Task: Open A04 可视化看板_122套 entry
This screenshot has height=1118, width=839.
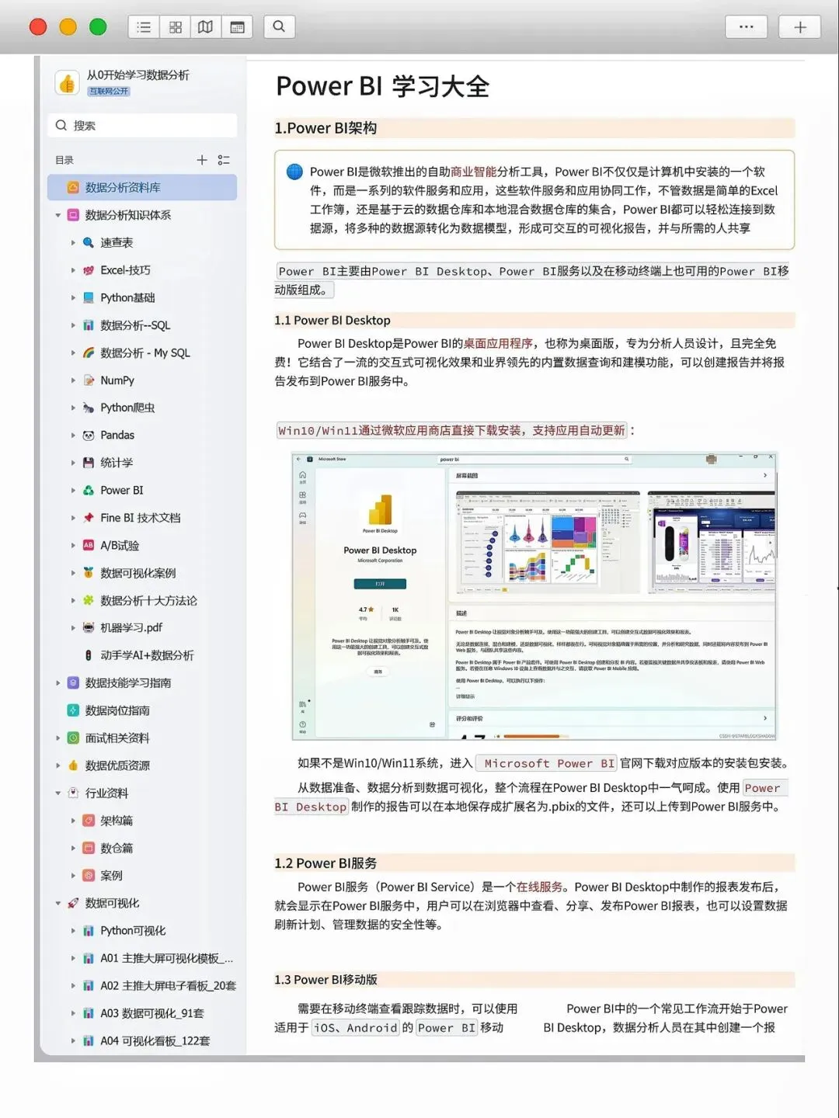Action: pos(155,1041)
